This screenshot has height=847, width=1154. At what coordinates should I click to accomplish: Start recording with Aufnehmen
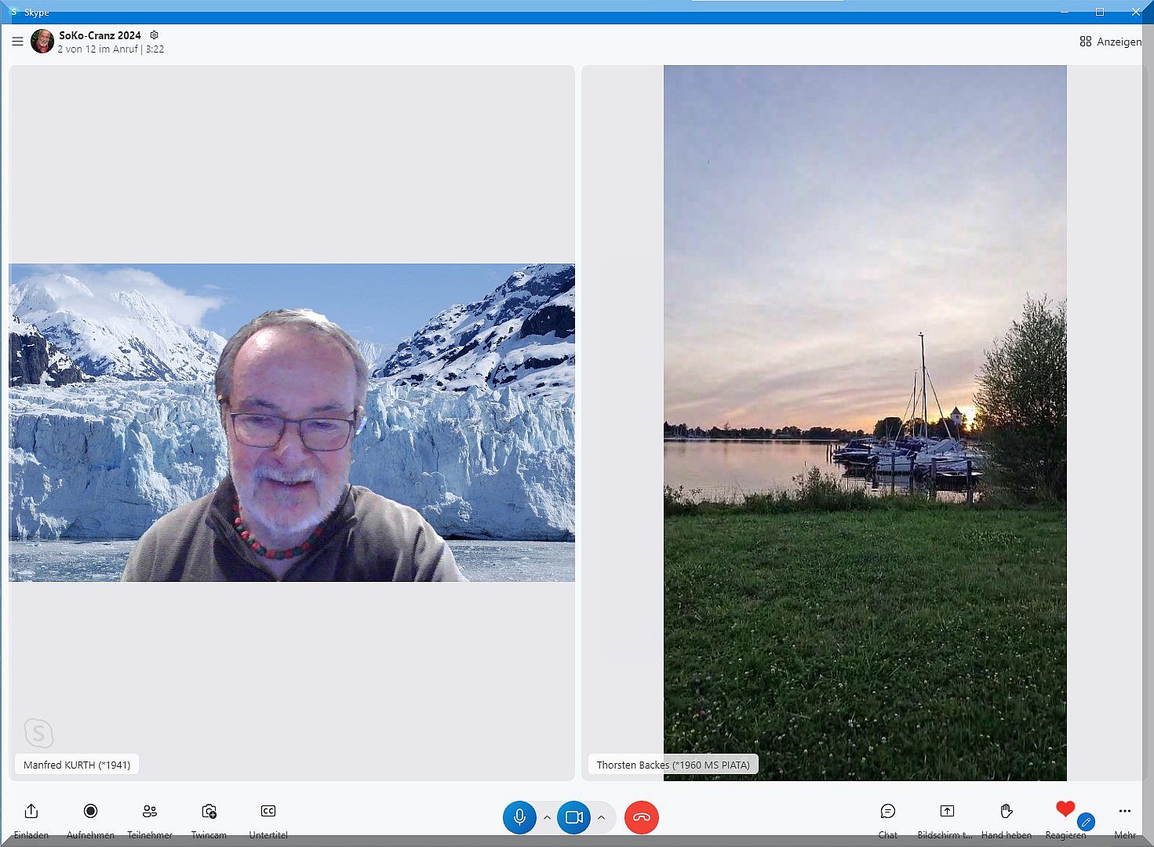pyautogui.click(x=90, y=812)
